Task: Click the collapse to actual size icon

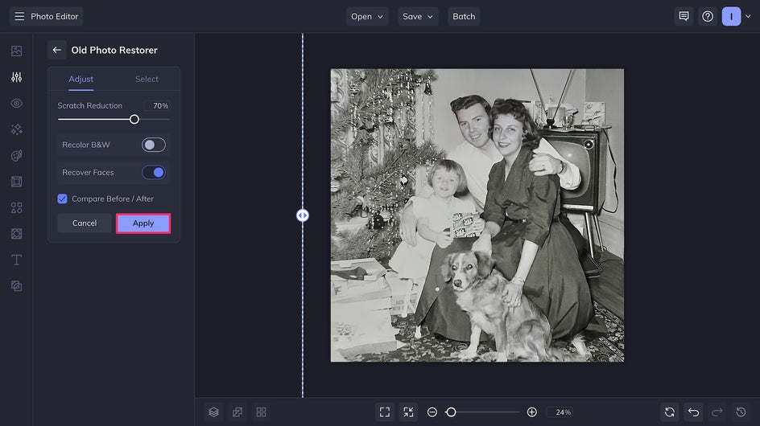Action: point(409,412)
